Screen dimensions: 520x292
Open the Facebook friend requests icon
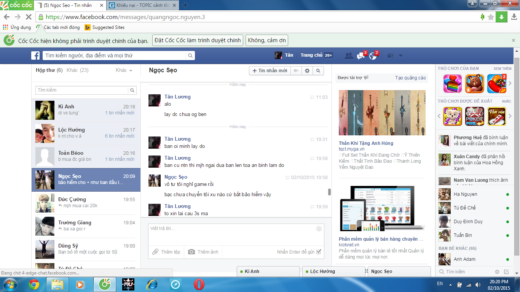[348, 56]
